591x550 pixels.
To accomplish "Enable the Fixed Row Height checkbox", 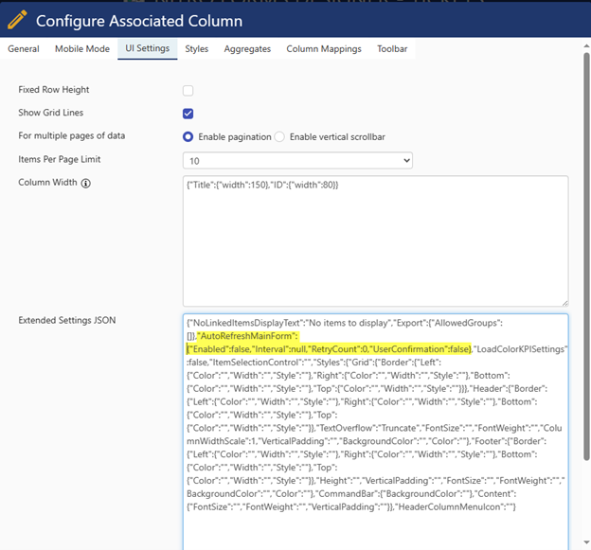I will tap(188, 91).
